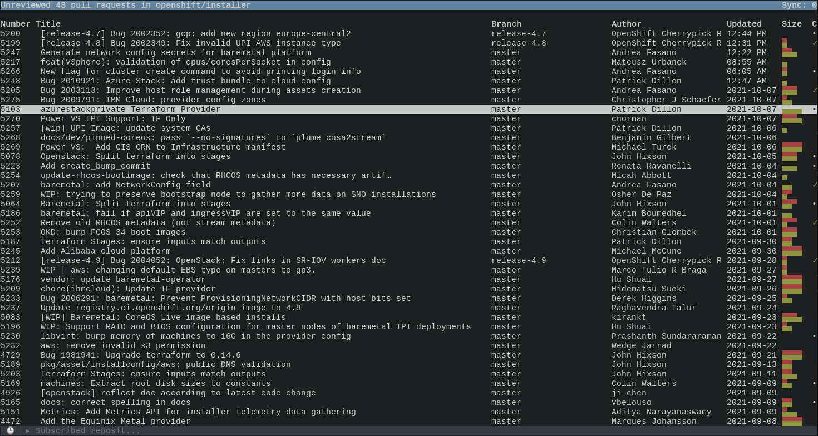The width and height of the screenshot is (818, 436).
Task: Click the Unreviewed 48 pull requests header
Action: point(126,5)
